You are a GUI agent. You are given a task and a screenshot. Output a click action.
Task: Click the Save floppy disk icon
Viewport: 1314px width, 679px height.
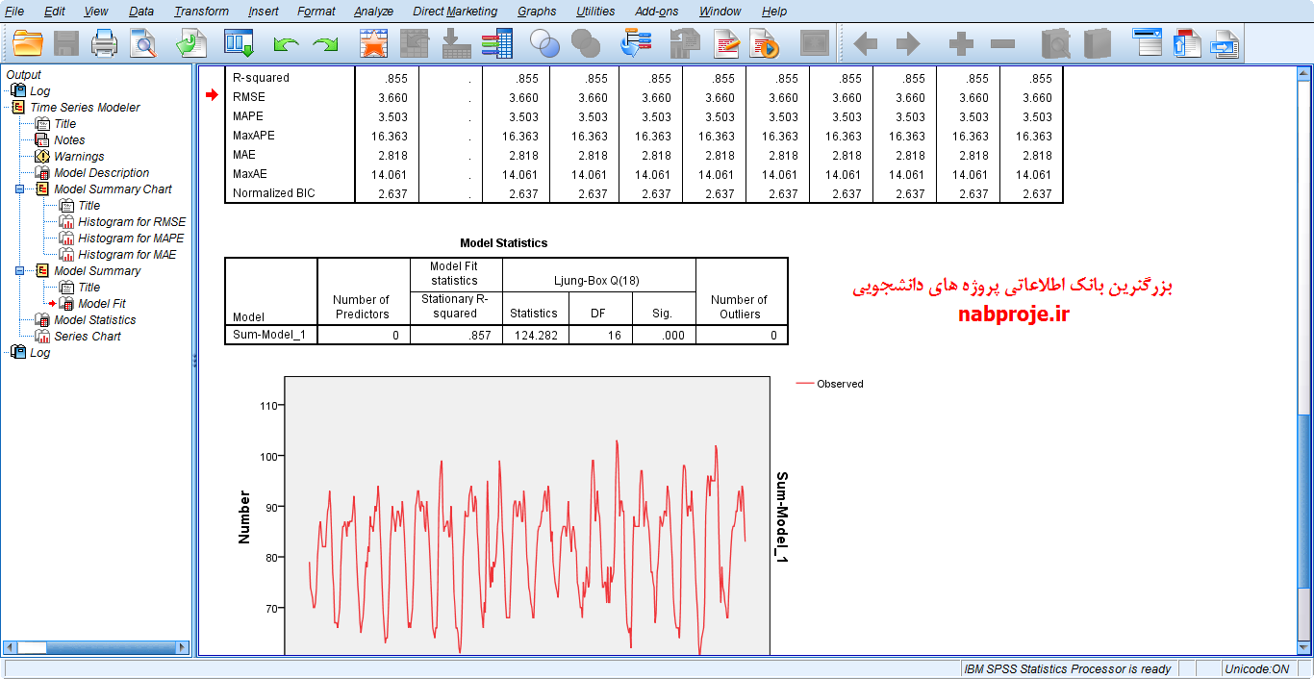pyautogui.click(x=66, y=43)
